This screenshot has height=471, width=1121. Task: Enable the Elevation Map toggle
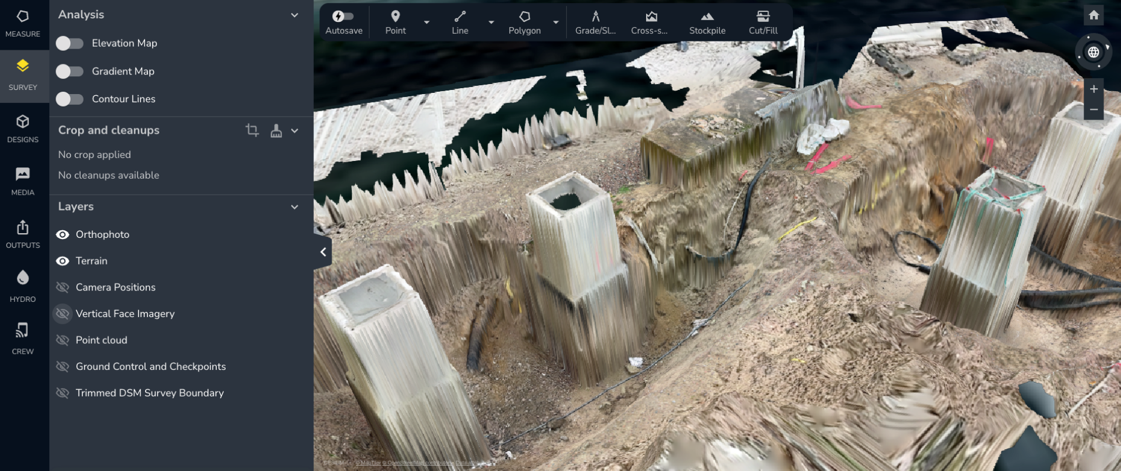69,43
